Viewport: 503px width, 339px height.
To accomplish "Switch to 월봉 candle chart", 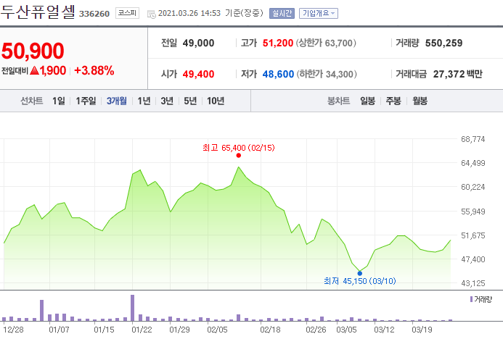I will pyautogui.click(x=420, y=101).
